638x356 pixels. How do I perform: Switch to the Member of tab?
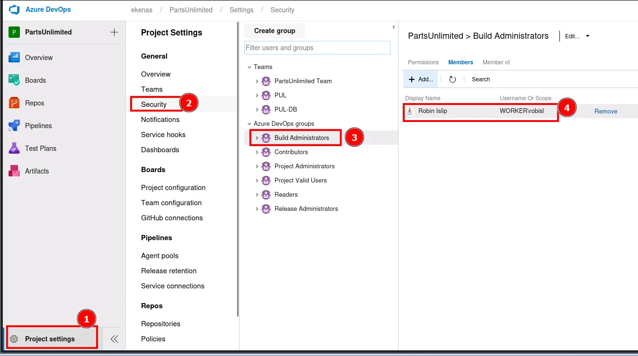496,62
